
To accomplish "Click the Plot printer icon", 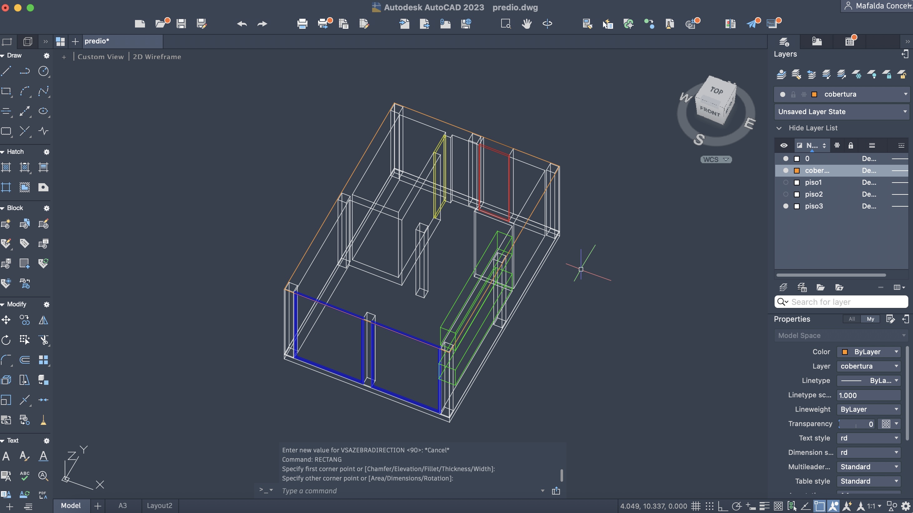I will click(302, 24).
